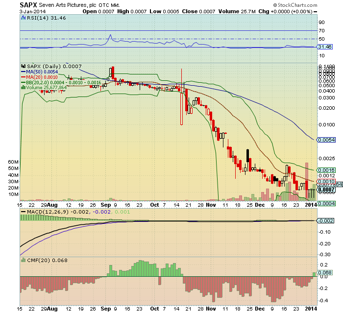Click the blue 0.0054 MA(50) price tag
343x313 pixels.
326,140
